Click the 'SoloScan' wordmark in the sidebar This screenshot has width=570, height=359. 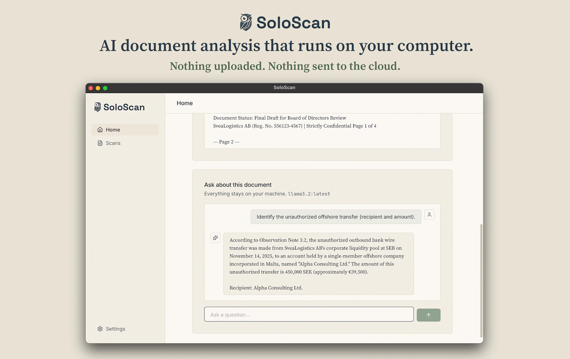(x=124, y=107)
